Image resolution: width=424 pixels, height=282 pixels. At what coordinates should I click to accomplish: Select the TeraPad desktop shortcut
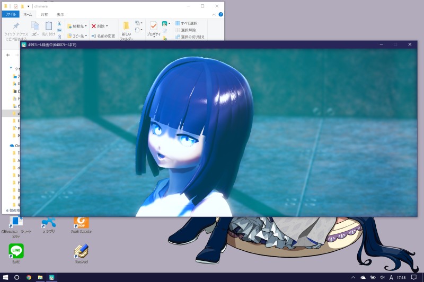click(81, 253)
